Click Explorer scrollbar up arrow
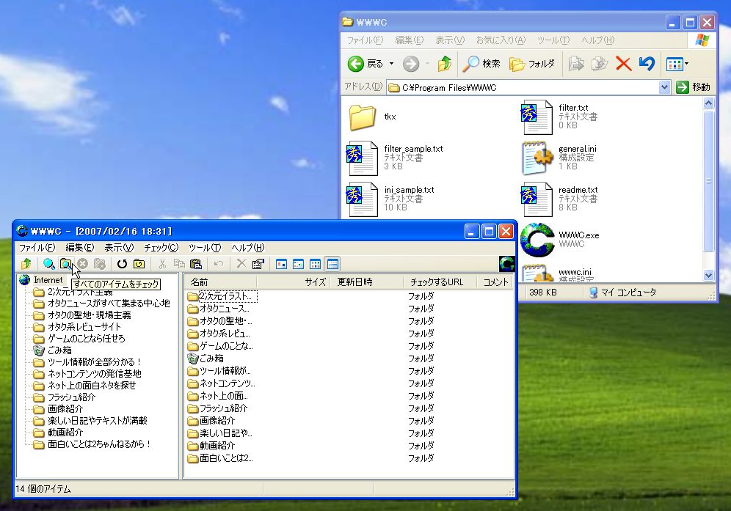This screenshot has width=731, height=511. click(x=709, y=103)
